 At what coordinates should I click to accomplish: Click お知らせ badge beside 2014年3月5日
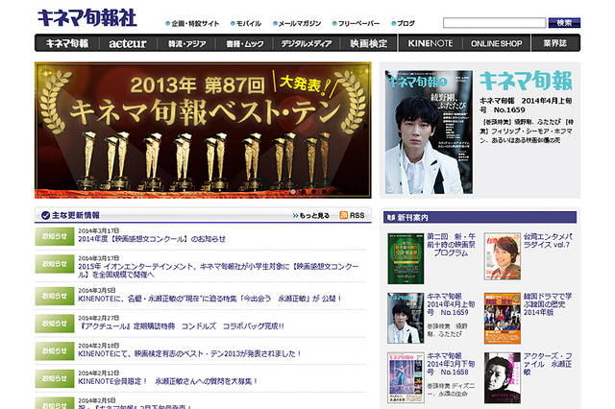55,296
